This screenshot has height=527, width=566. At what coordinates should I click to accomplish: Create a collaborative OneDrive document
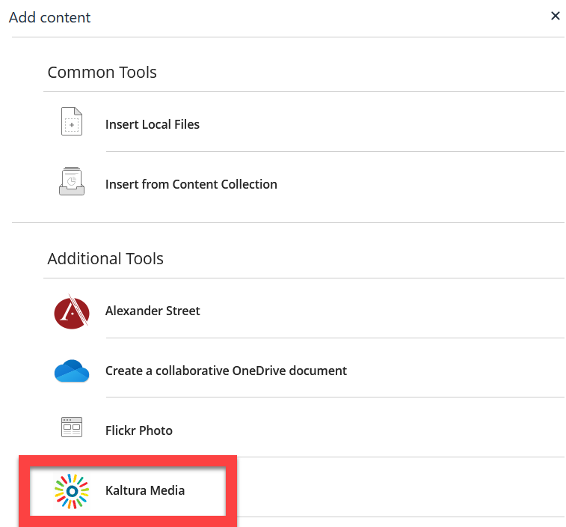click(226, 371)
